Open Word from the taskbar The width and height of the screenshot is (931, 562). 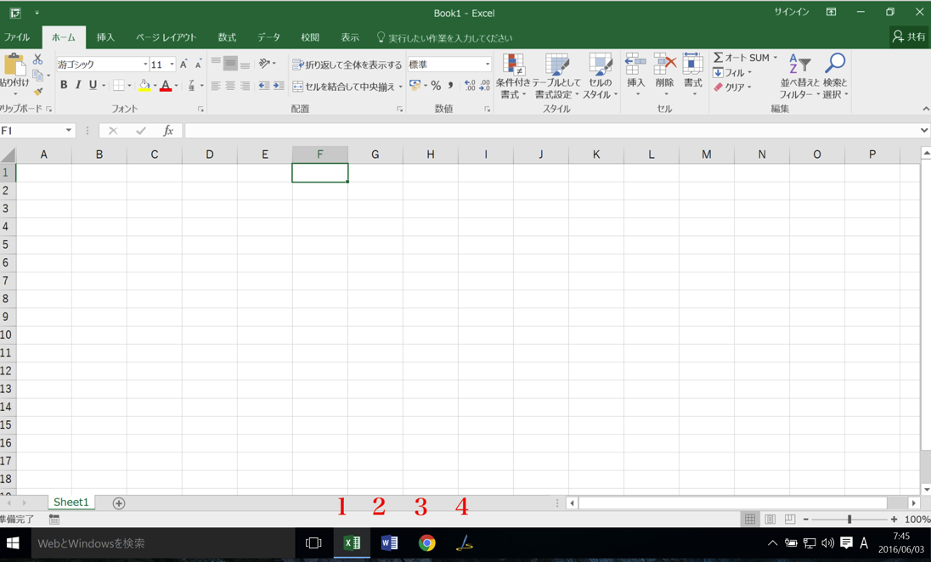pos(390,543)
